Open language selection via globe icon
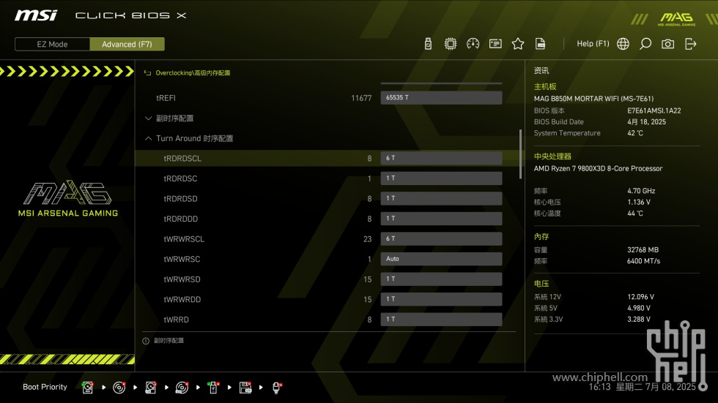Screen dimensions: 718x403 point(623,44)
